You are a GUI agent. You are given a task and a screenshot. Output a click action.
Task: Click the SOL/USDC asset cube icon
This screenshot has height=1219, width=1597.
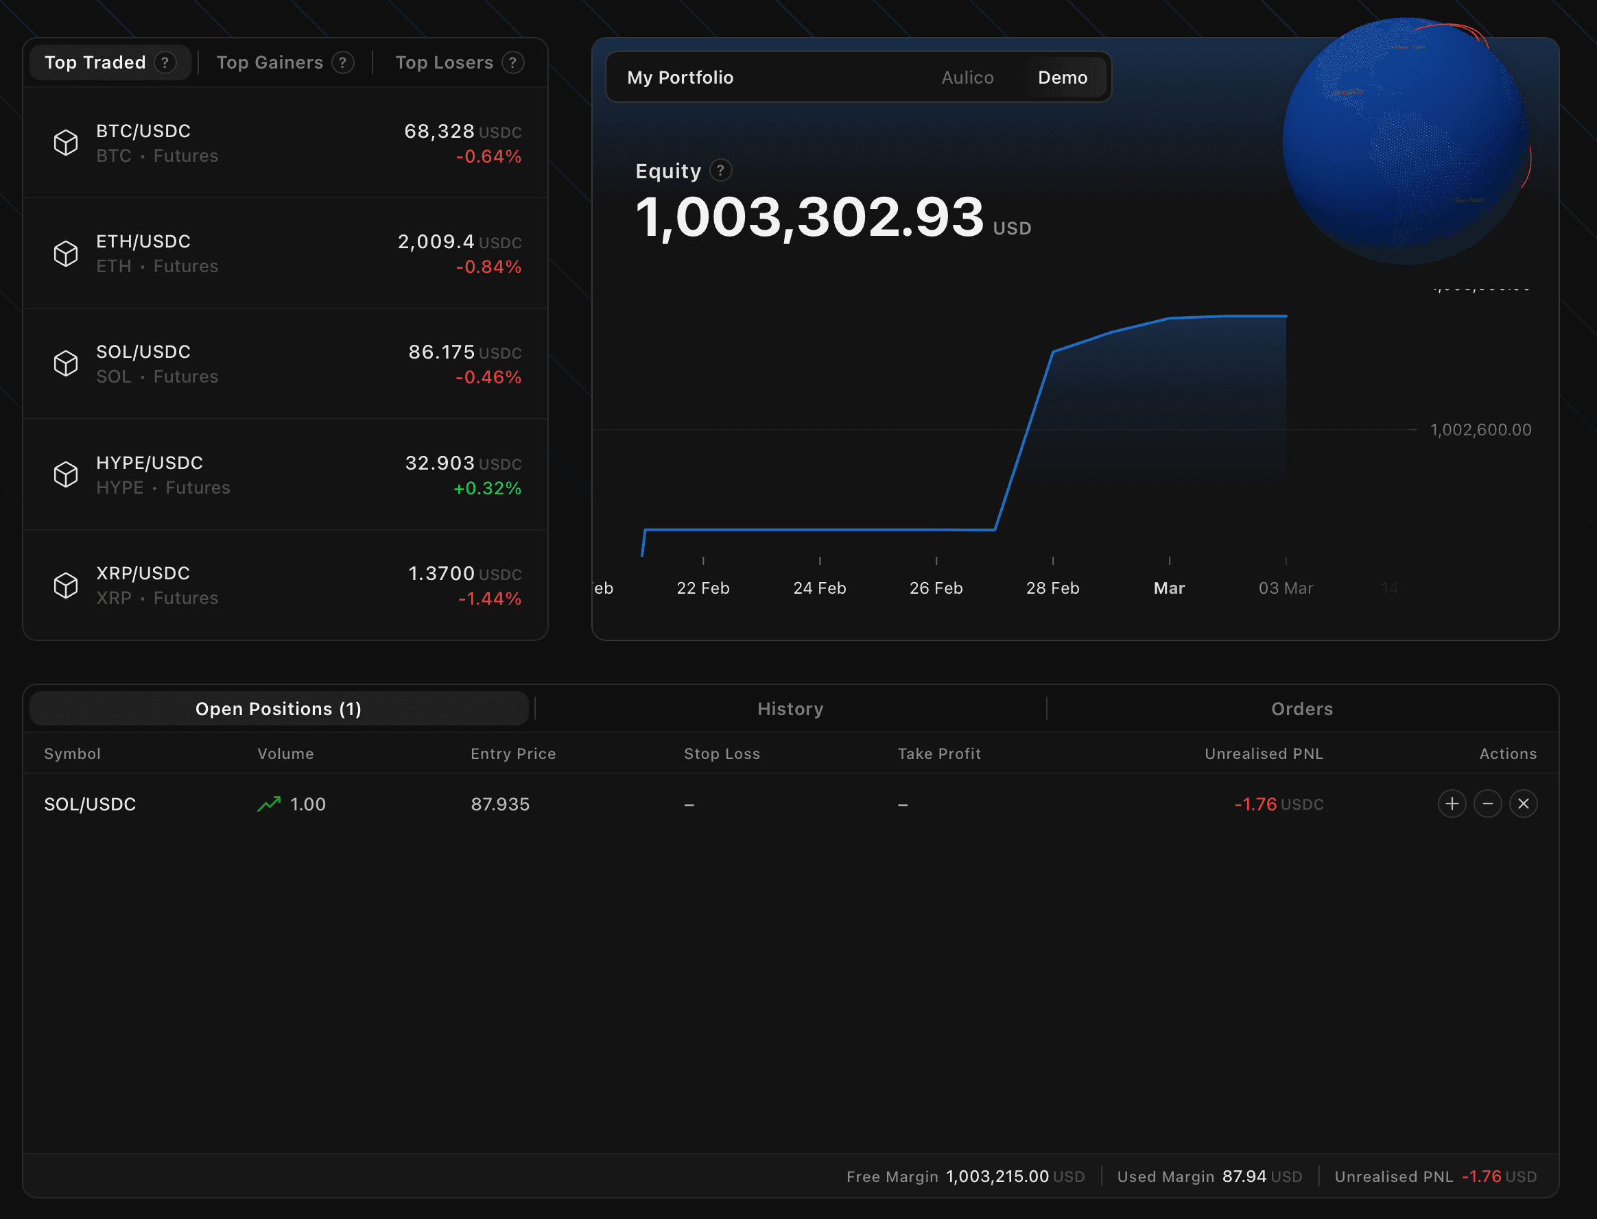[x=66, y=363]
